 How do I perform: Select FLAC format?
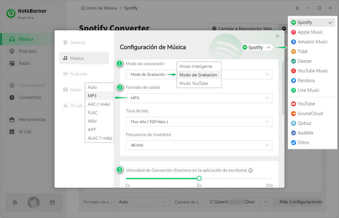tap(99, 113)
